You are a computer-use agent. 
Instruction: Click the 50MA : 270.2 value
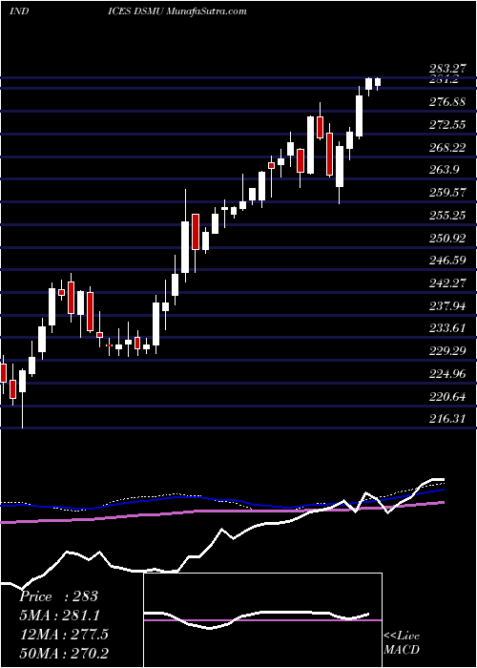click(x=64, y=653)
